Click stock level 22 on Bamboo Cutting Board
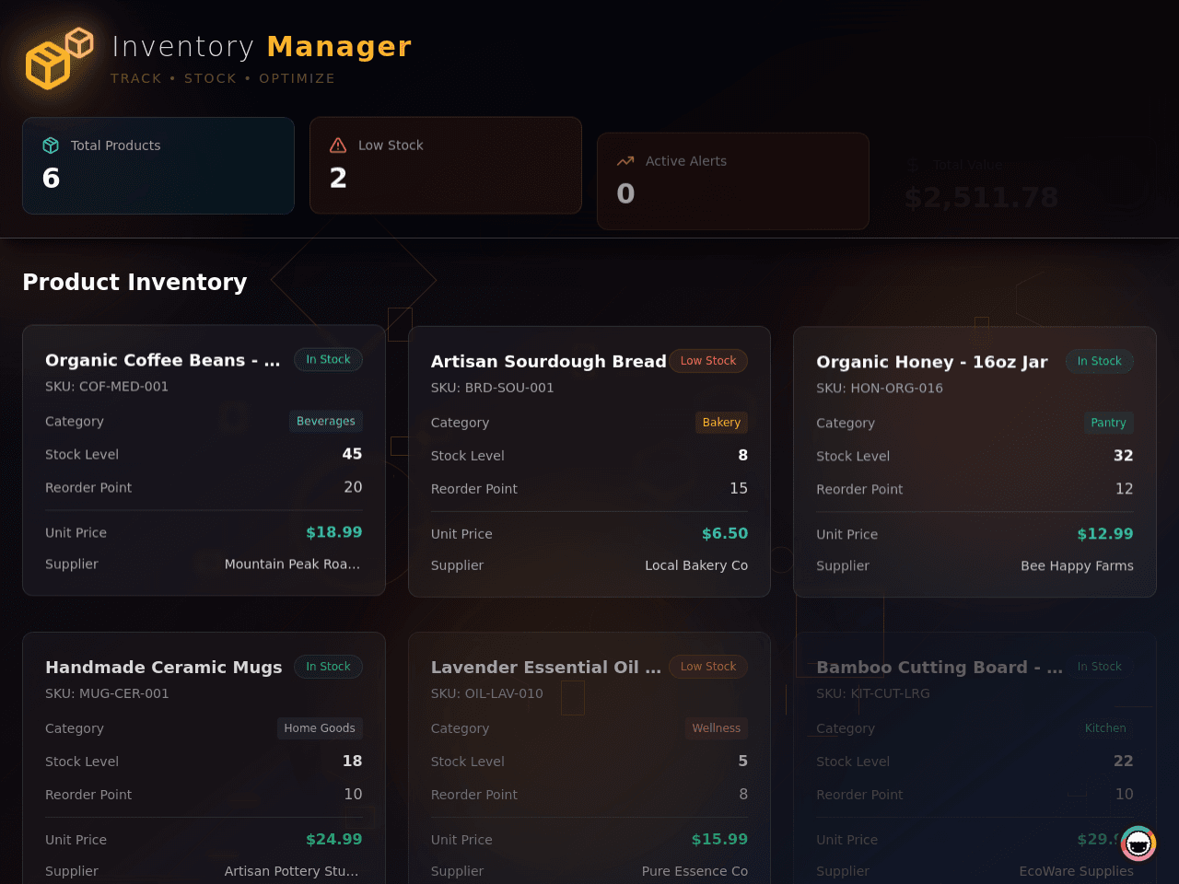The image size is (1179, 884). 1123,762
